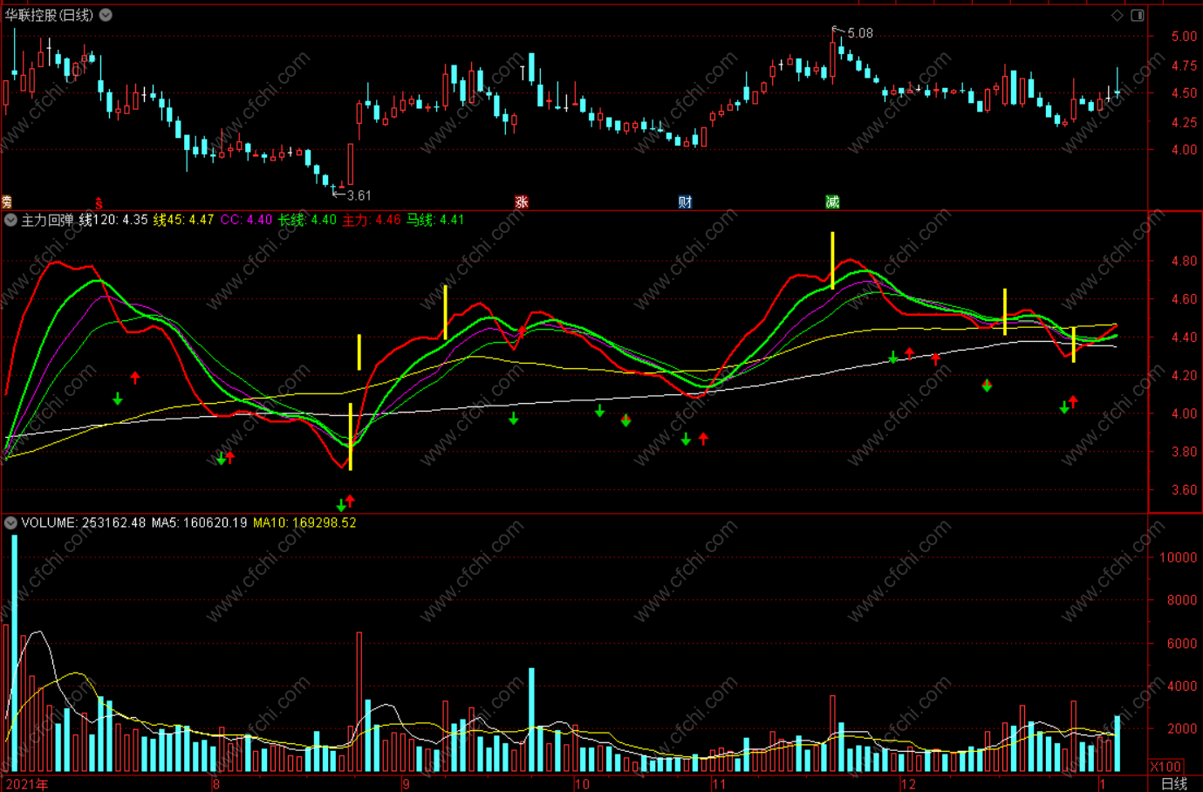Open the red 涨 event marker

[x=522, y=201]
